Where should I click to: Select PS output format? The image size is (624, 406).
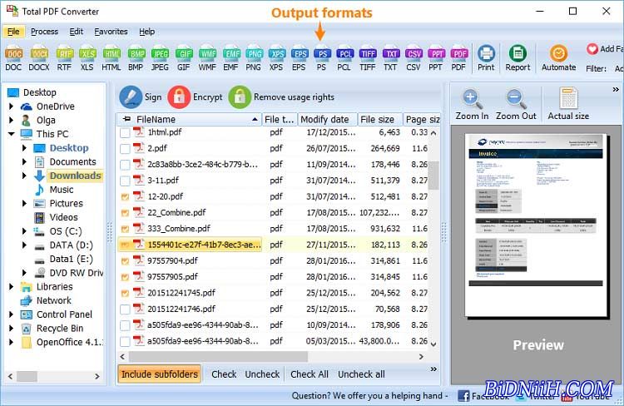[321, 58]
